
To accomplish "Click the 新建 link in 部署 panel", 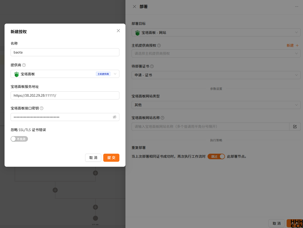I will [290, 45].
